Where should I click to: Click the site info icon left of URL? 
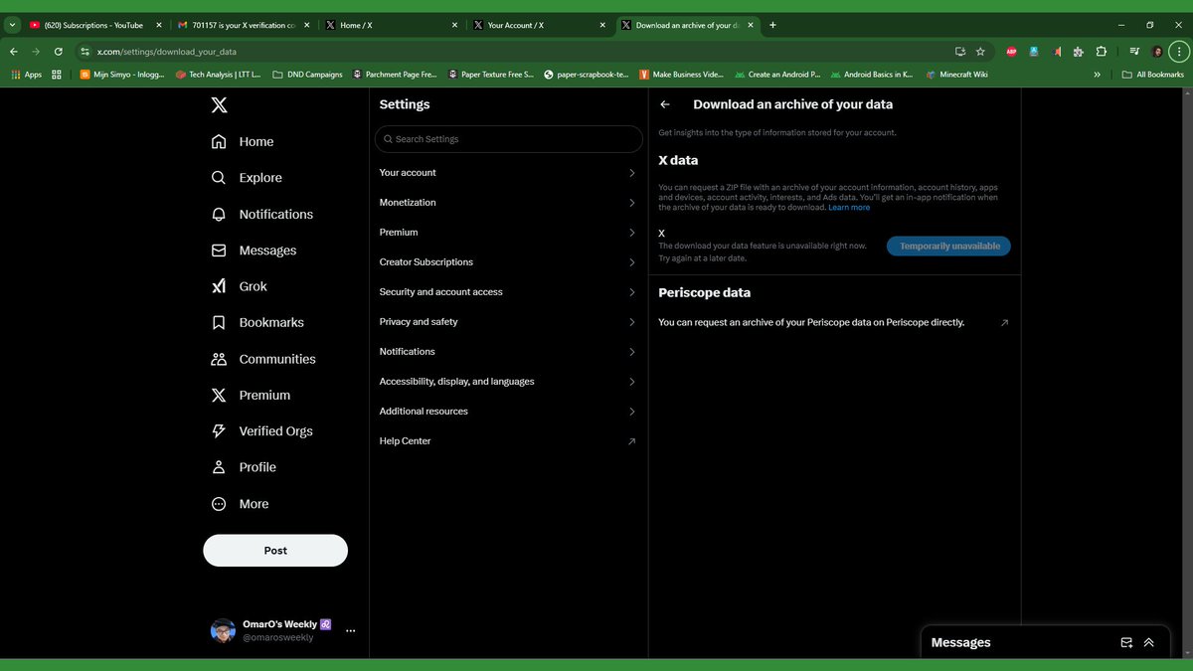tap(85, 51)
